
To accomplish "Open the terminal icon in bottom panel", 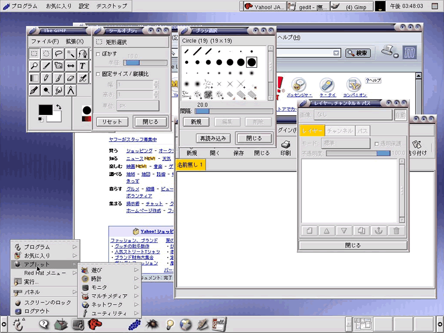I will coord(78,325).
